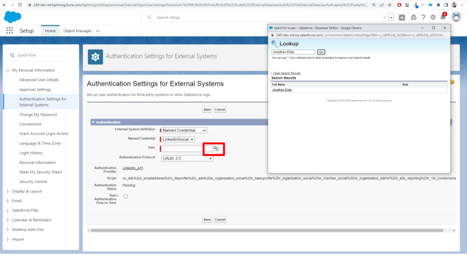
Task: Open the Extensions puzzle icon
Action: (438, 5)
